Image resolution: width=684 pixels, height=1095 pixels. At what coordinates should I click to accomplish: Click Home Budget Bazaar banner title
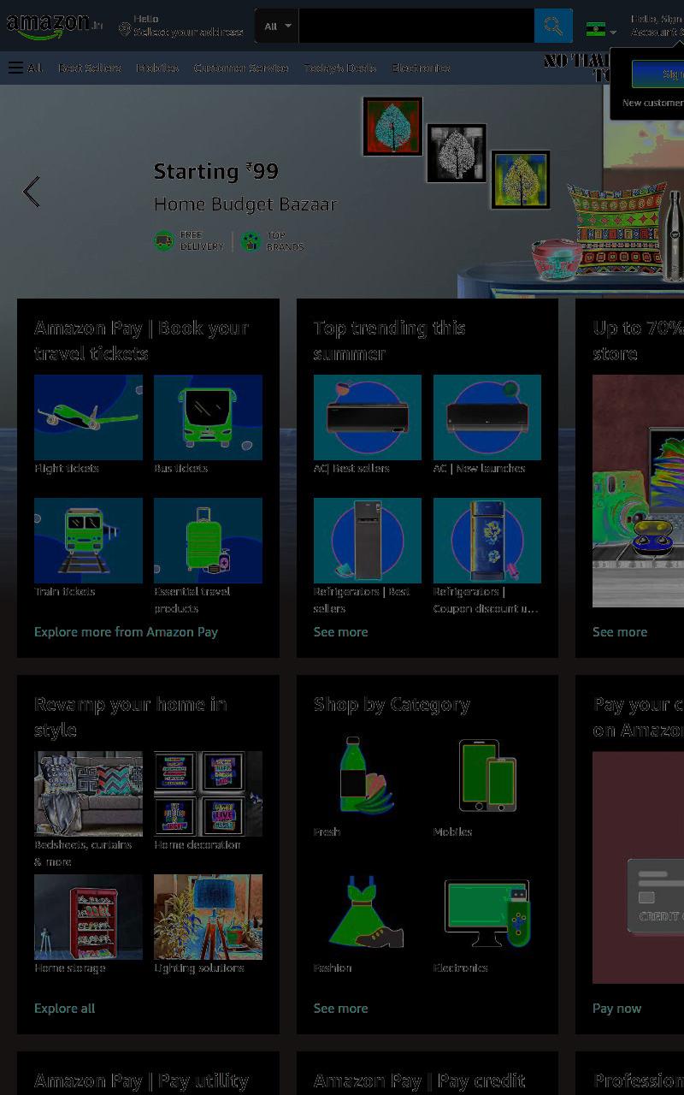click(245, 204)
